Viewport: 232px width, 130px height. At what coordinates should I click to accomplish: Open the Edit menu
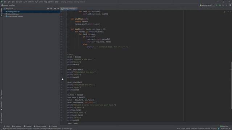(x=9, y=2)
